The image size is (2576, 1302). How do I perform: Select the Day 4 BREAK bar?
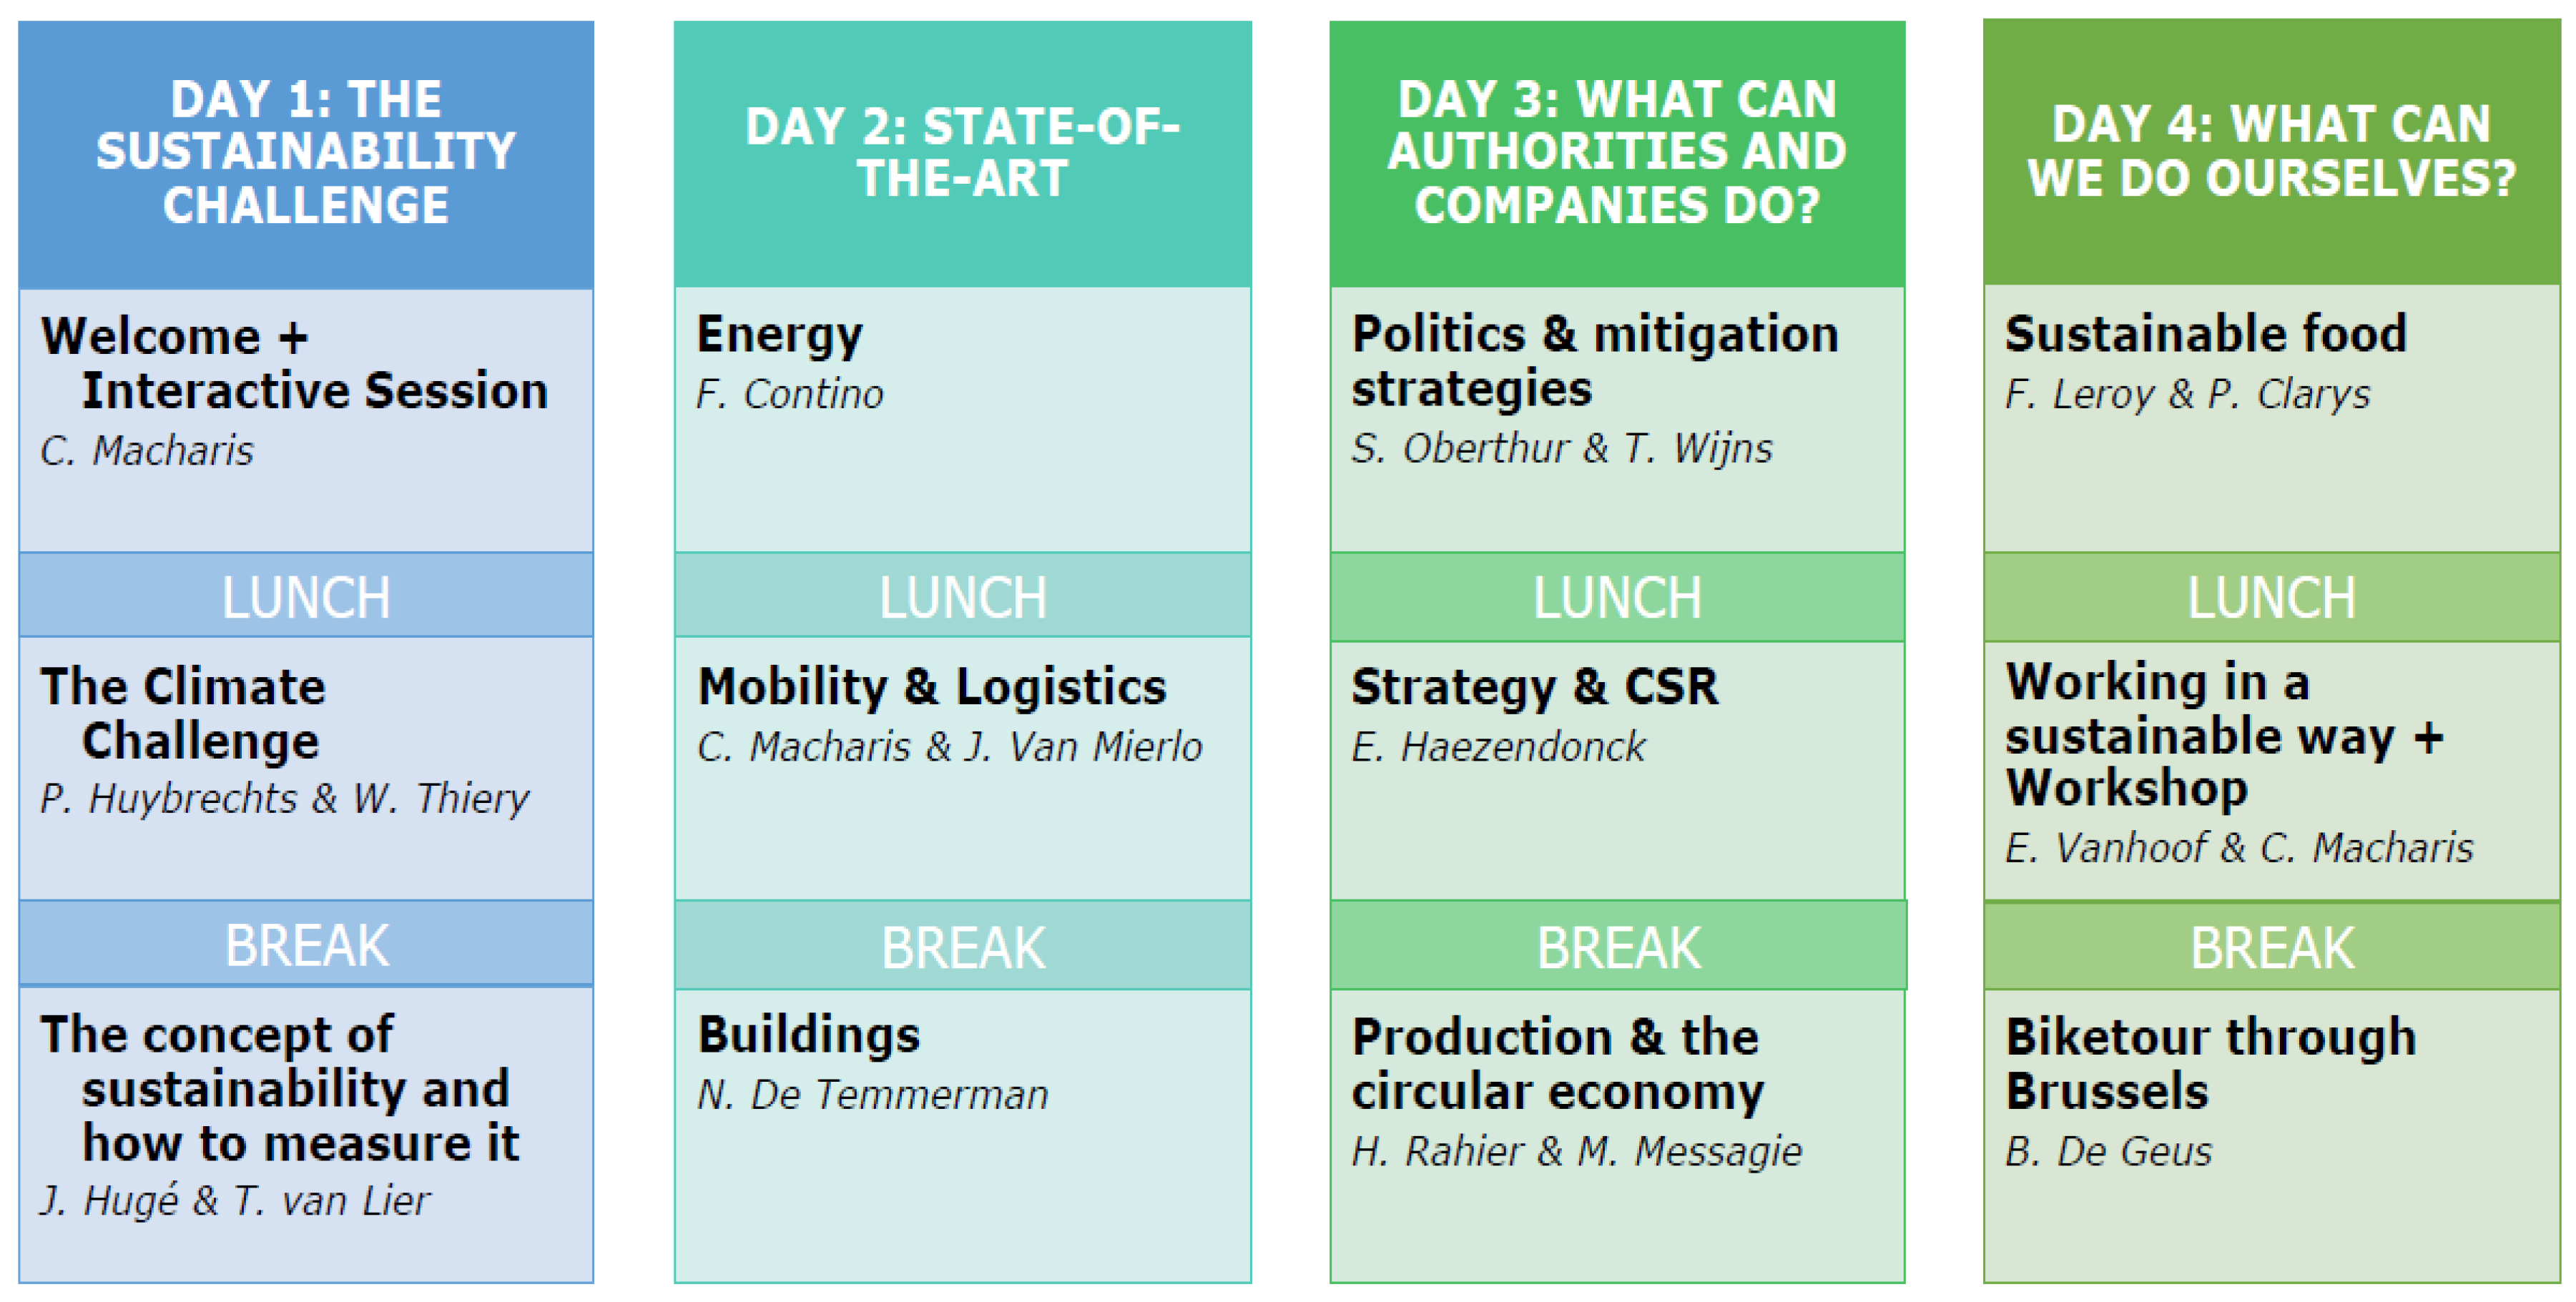tap(2271, 947)
